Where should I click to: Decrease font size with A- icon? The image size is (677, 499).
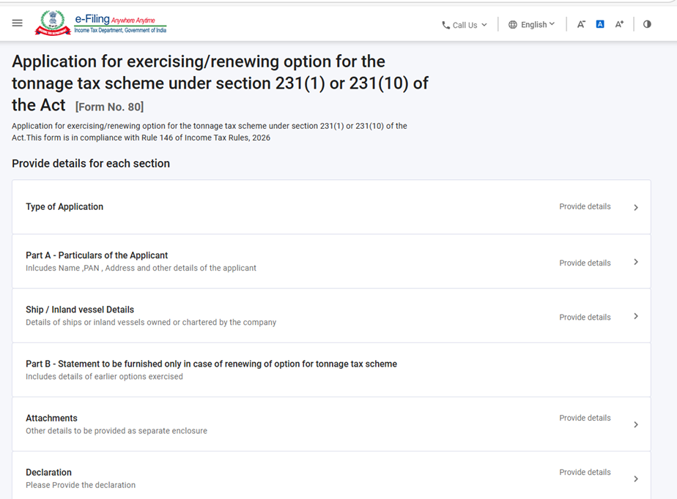tap(581, 24)
